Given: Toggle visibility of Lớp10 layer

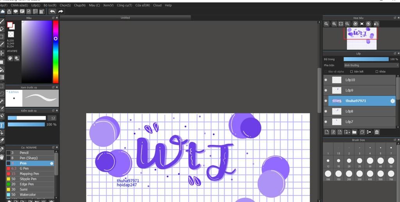Looking at the screenshot, I should [326, 80].
